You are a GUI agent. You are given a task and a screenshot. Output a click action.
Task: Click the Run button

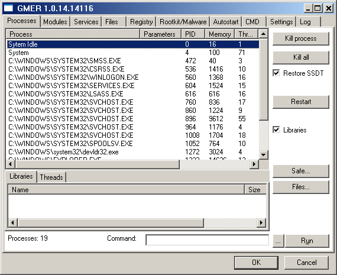pyautogui.click(x=307, y=241)
